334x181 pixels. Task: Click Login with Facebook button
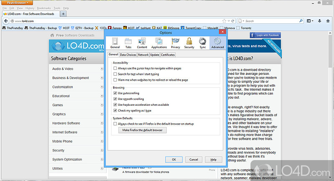(265, 35)
